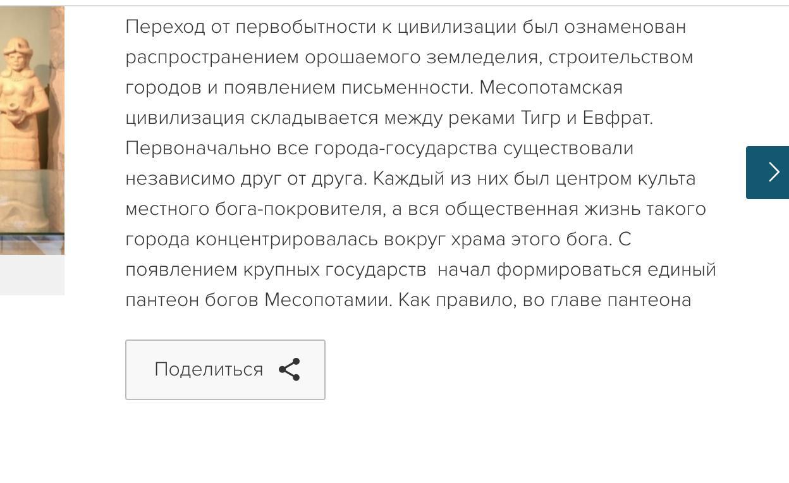Click the word независимо in the paragraph
Image resolution: width=789 pixels, height=483 pixels.
[x=180, y=178]
